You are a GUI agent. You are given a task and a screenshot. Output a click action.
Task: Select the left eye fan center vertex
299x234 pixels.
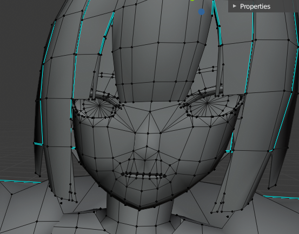[99, 105]
